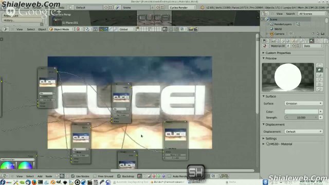Toggle the Use Nodes checkbox
329x185 pixels.
click(73, 176)
